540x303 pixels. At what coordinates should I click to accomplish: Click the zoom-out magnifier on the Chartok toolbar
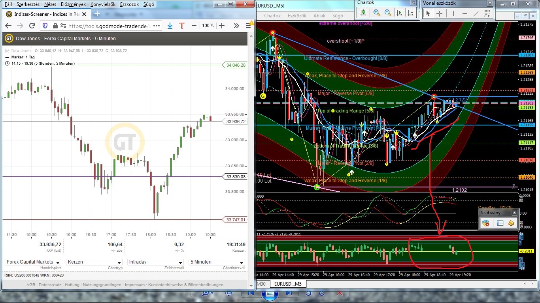coord(387,12)
